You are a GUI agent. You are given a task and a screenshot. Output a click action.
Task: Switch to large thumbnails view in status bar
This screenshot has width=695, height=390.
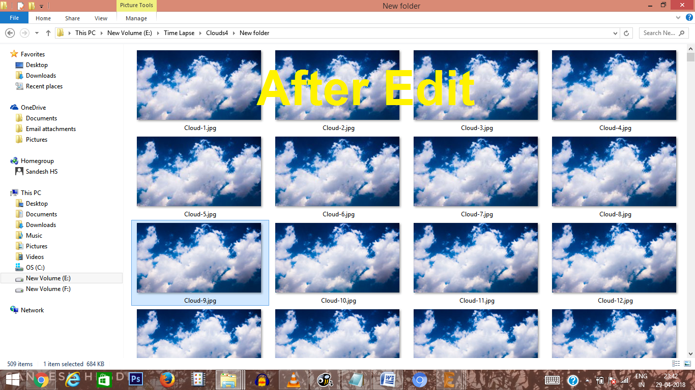686,364
